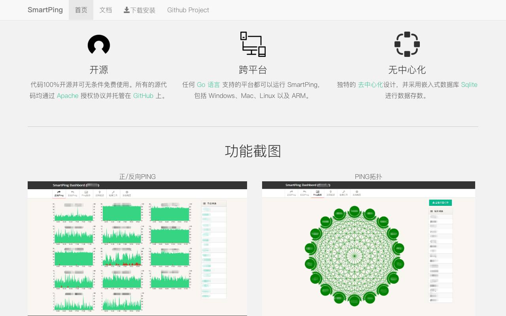Image resolution: width=506 pixels, height=316 pixels.
Task: Click the cross-platform devices icon above 跨平台
Action: click(253, 44)
